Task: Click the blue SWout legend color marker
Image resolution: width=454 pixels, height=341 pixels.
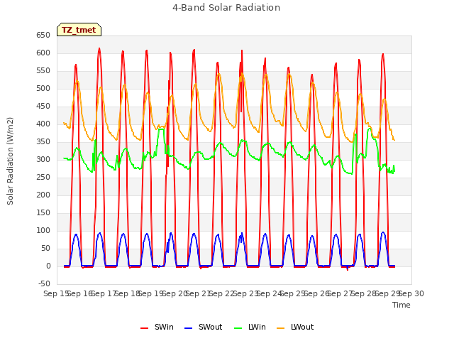Action: (188, 328)
